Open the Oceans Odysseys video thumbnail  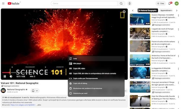click(140, 19)
